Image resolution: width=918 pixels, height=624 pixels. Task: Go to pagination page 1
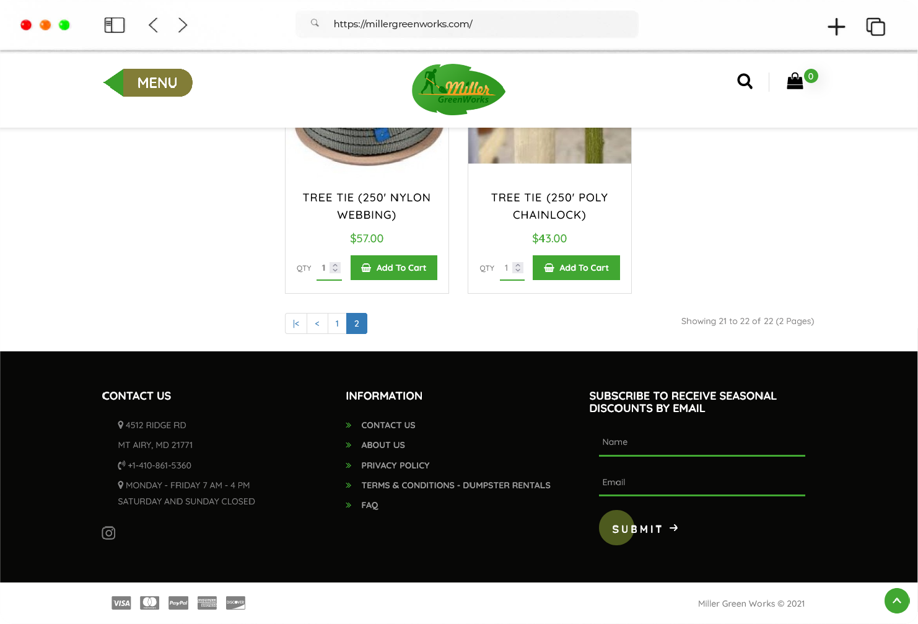coord(337,323)
